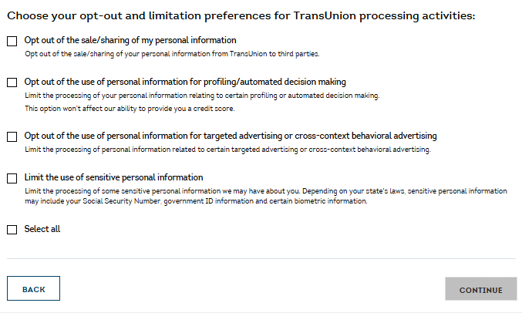
Task: Check the Select all checkbox
Action: click(x=12, y=230)
